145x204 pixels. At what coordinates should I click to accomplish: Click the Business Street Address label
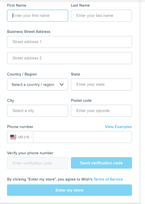(29, 32)
